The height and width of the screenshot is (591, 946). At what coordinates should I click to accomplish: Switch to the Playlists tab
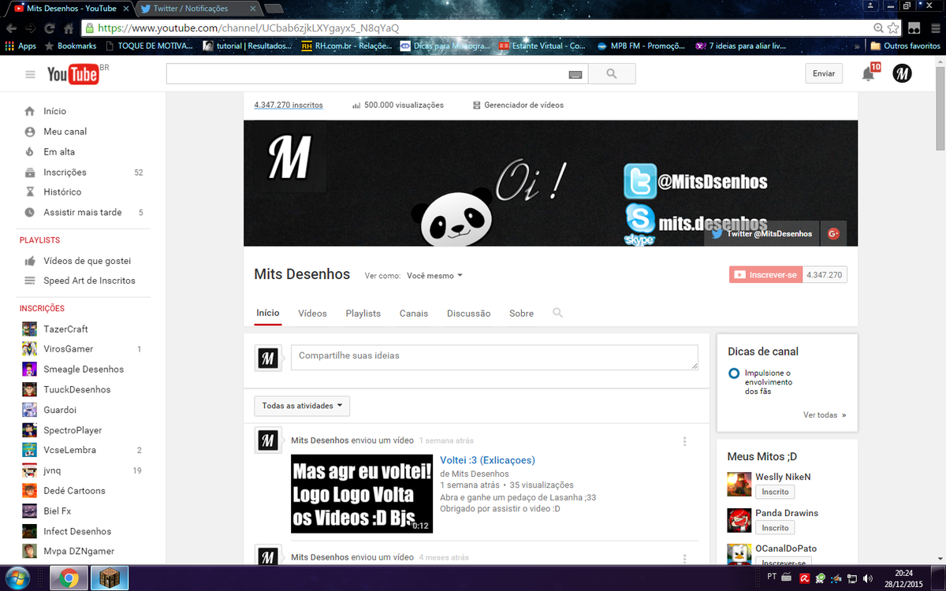[363, 313]
